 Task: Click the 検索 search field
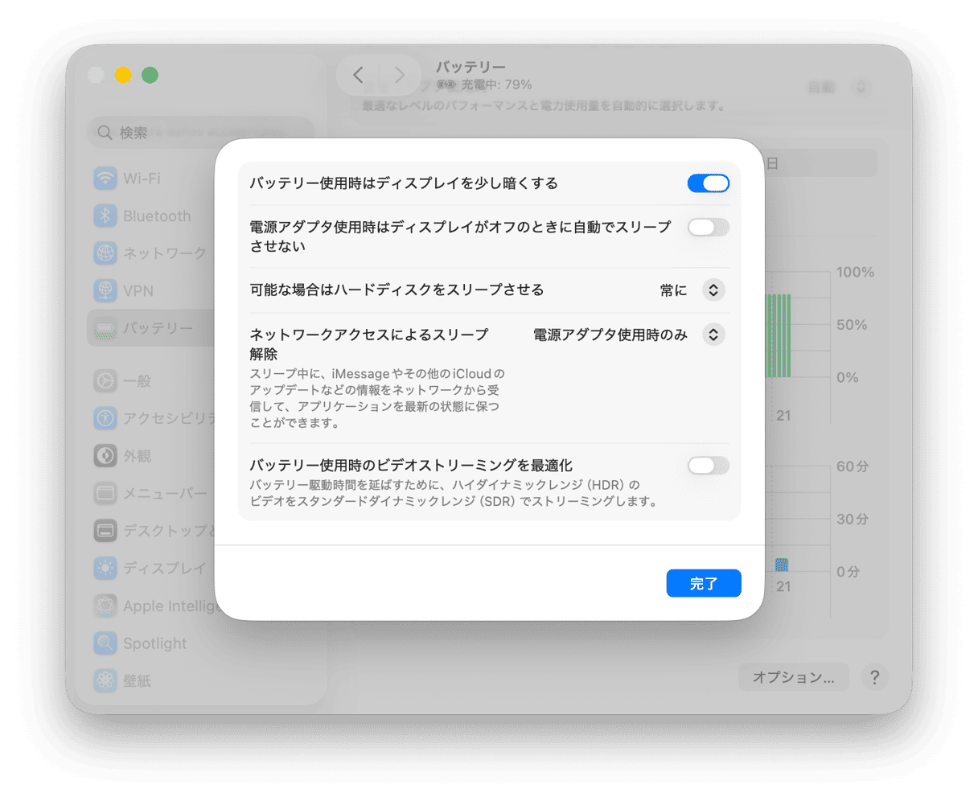(x=201, y=133)
